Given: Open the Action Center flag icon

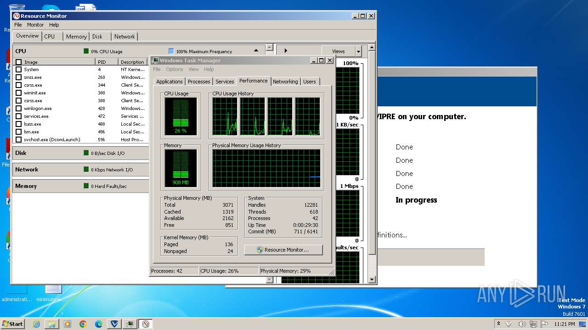Looking at the screenshot, I should [x=544, y=324].
